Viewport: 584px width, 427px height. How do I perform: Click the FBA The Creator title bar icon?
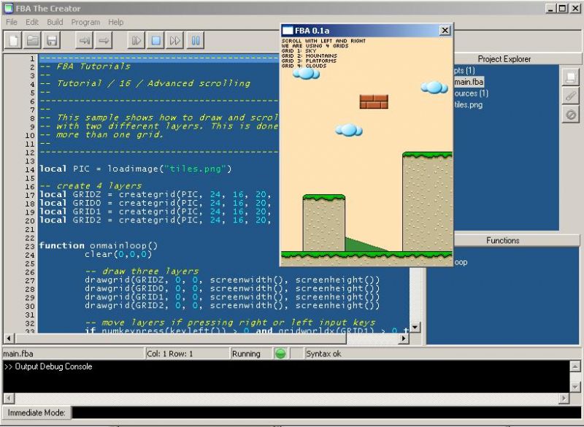point(9,8)
